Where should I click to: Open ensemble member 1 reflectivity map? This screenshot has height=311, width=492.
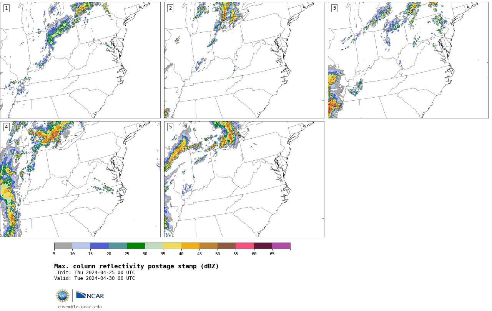click(80, 60)
